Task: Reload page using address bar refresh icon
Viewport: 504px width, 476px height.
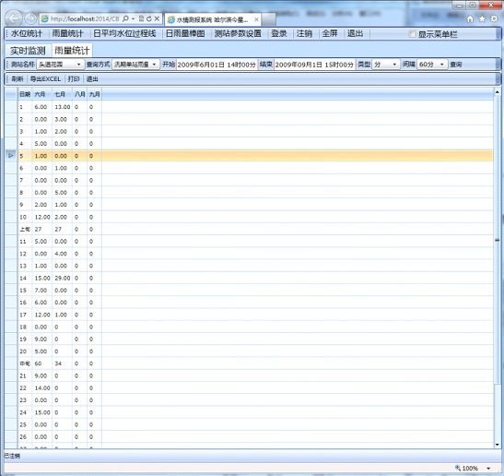Action: tap(149, 18)
